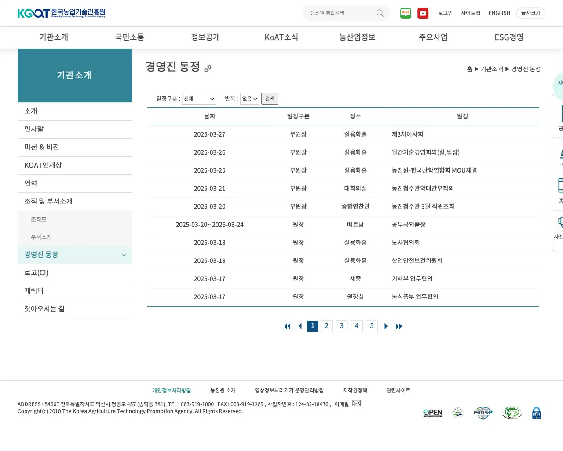This screenshot has width=563, height=451.
Task: Open the 일정구분 전체 dropdown
Action: [199, 99]
